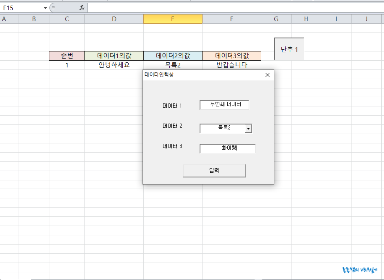Viewport: 384px width, 280px height.
Task: Select column G header
Action: [276, 19]
